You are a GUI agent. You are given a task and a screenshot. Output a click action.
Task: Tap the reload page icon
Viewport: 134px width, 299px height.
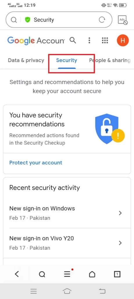102,20
